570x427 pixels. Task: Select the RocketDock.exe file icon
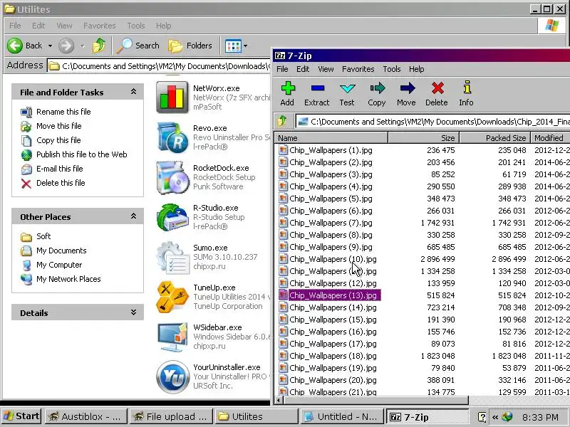click(172, 176)
